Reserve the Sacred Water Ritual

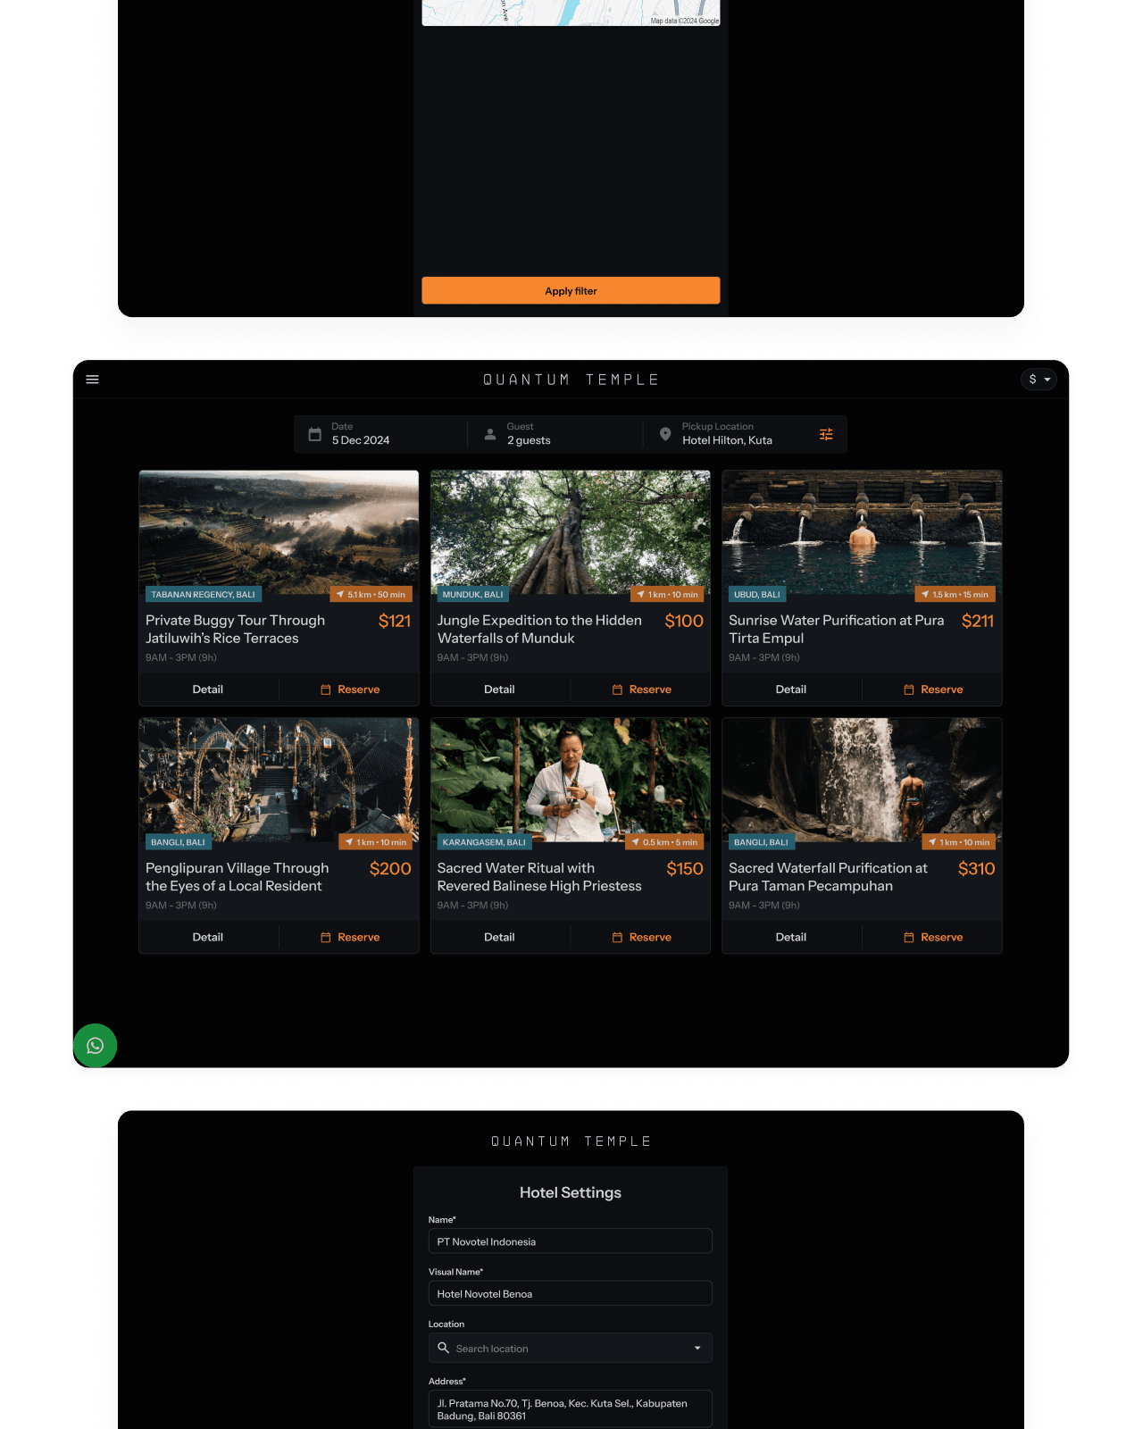[641, 937]
